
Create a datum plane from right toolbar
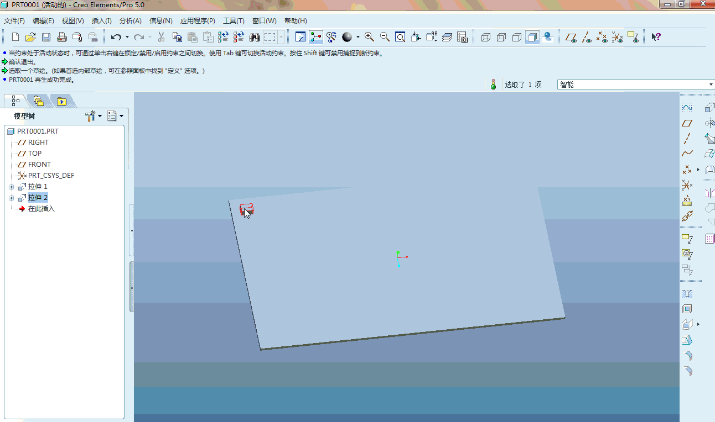pyautogui.click(x=687, y=123)
